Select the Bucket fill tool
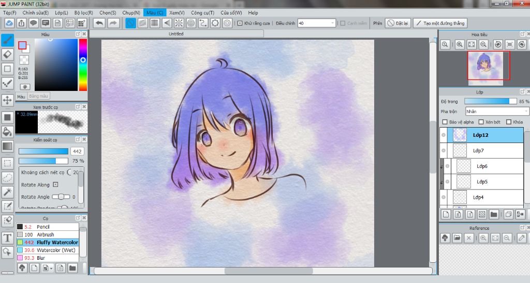 [7, 132]
